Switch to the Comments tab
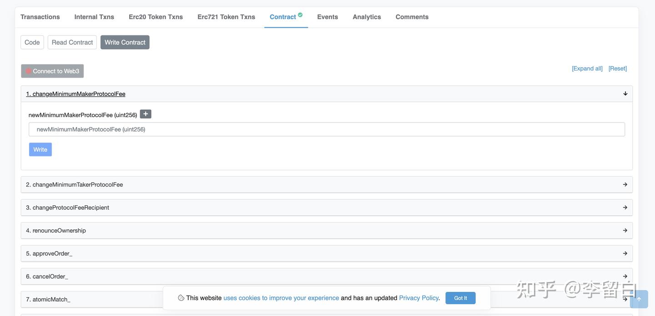The height and width of the screenshot is (316, 655). point(412,17)
